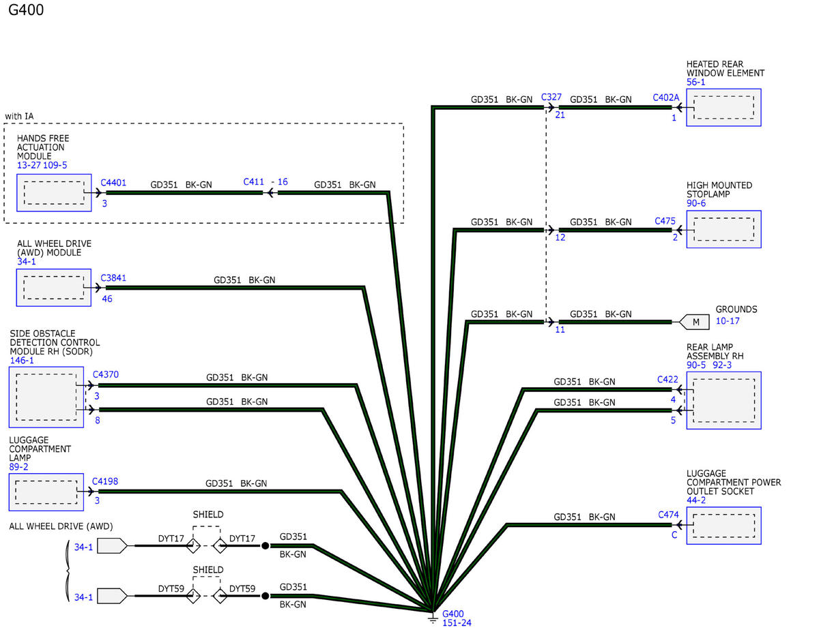The height and width of the screenshot is (632, 819).
Task: Select the Luggage Compartment Power Outlet Socket box
Action: [723, 526]
